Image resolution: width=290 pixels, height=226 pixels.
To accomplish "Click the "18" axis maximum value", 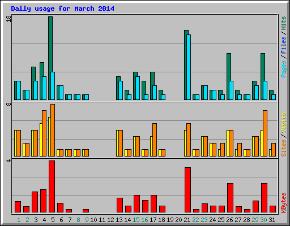I will coord(9,19).
